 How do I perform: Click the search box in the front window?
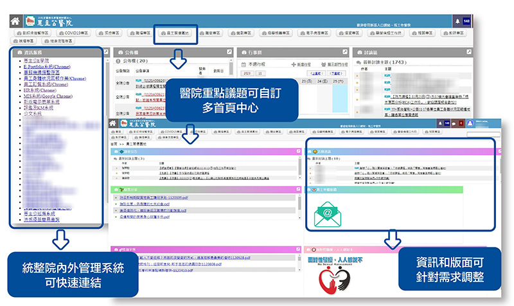(x=483, y=134)
